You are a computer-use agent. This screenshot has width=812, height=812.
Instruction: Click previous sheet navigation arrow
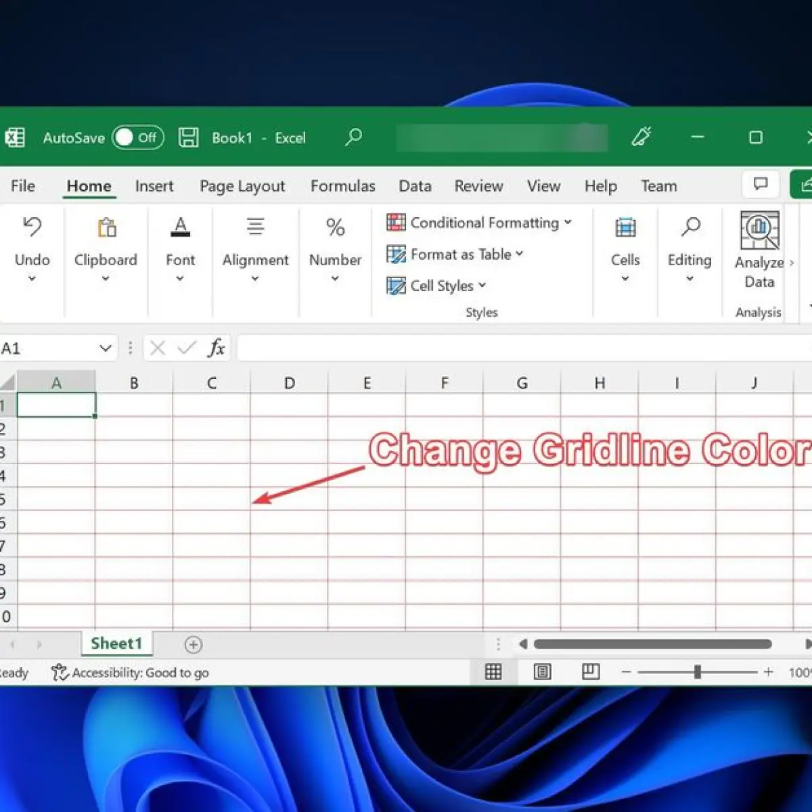point(12,645)
